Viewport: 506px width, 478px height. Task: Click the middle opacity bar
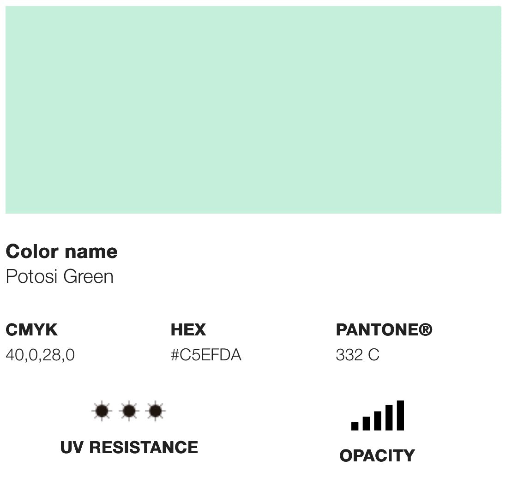(378, 421)
